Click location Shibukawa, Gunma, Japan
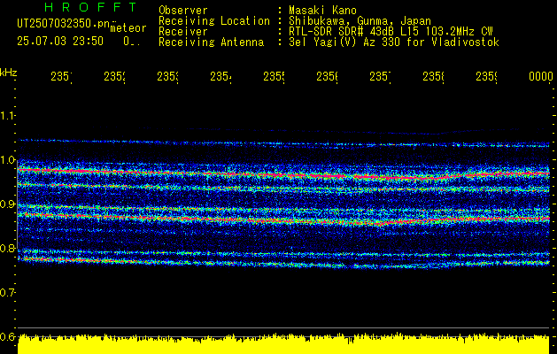 click(x=360, y=21)
